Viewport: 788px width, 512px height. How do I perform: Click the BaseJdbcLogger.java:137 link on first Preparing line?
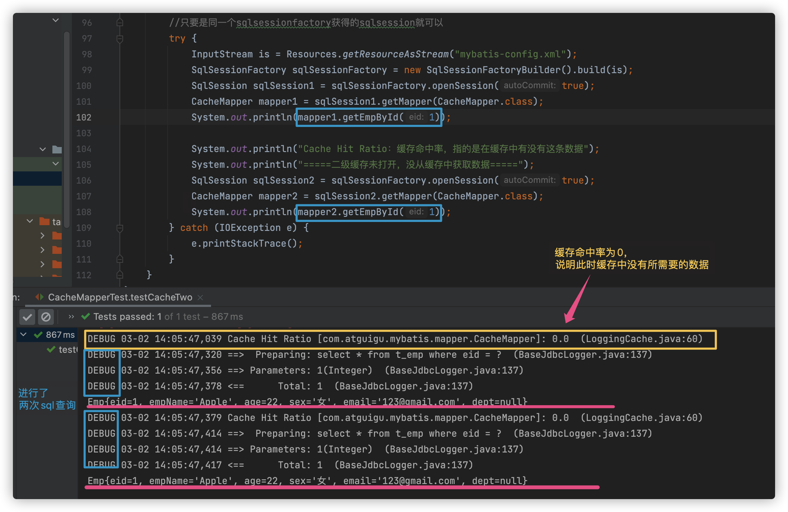coord(582,355)
